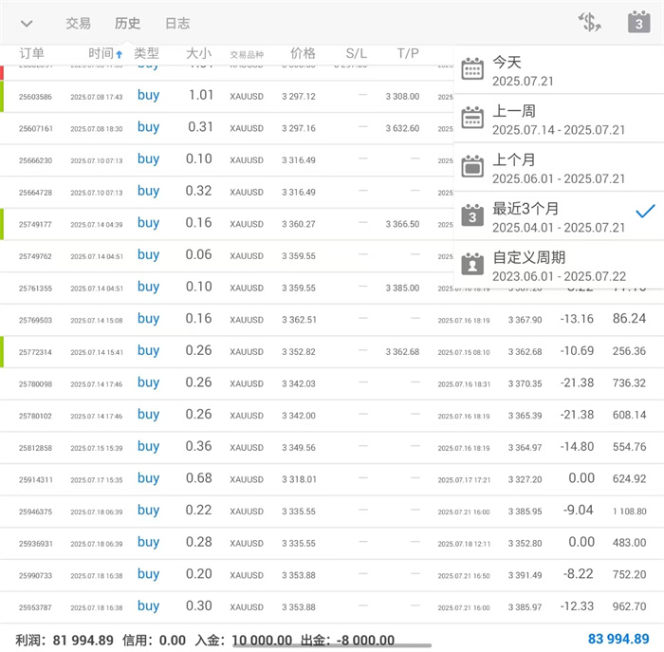Screen dimensions: 664x652
Task: Sort by 大小 column header
Action: tap(198, 54)
